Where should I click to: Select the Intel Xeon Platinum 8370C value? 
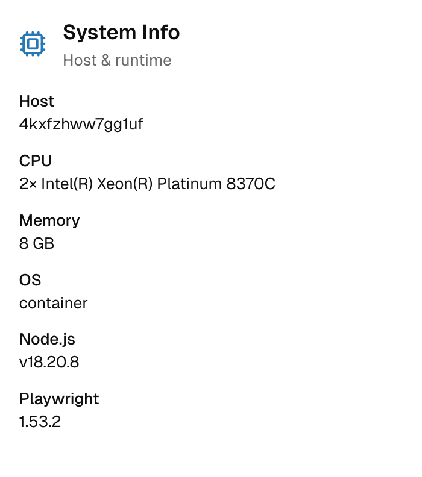point(147,184)
